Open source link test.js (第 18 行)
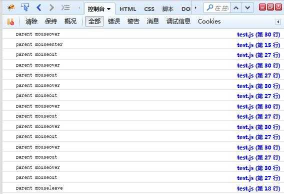Screen dimensions: 284x194 [258, 188]
